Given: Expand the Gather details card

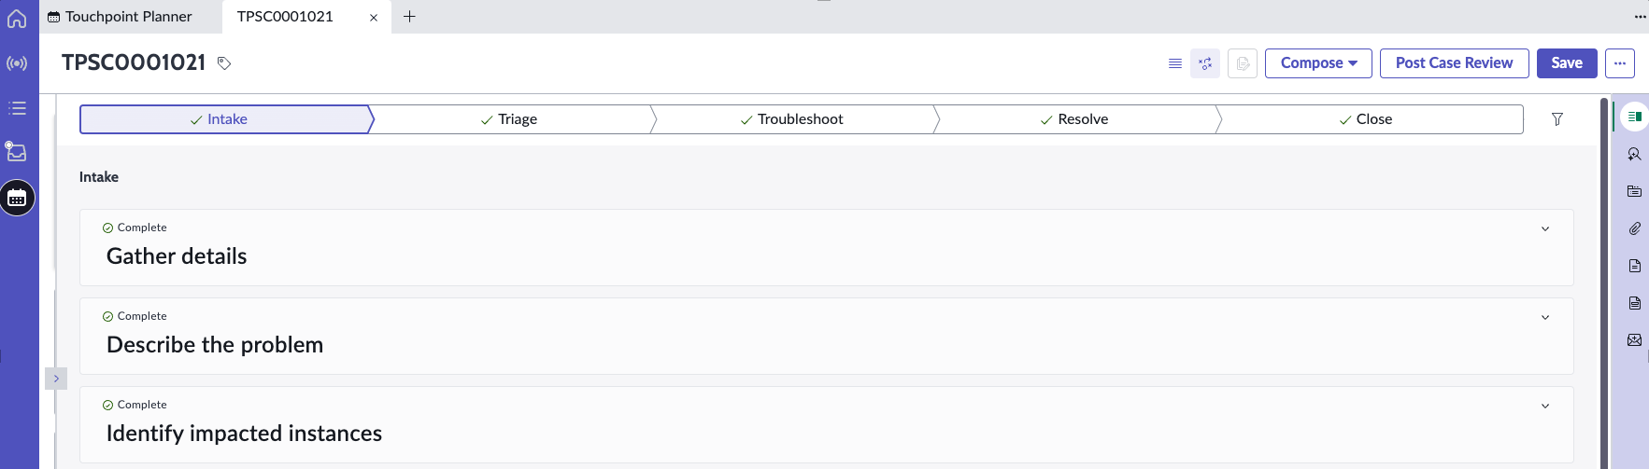Looking at the screenshot, I should tap(1545, 228).
